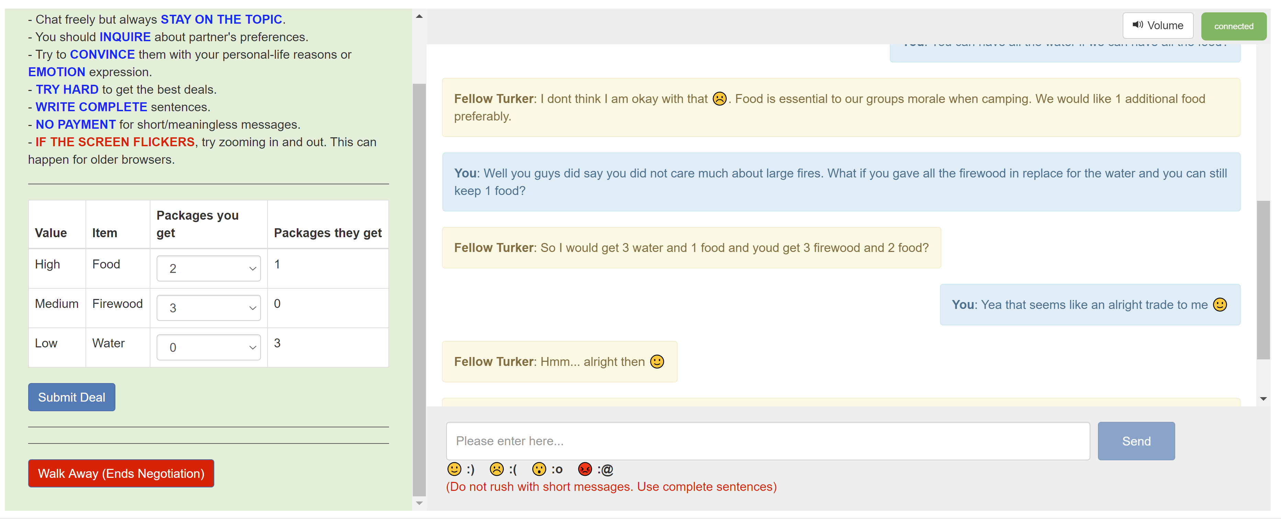Viewport: 1281px width, 519px height.
Task: Click Walk Away (Ends Negotiation) button
Action: [121, 473]
